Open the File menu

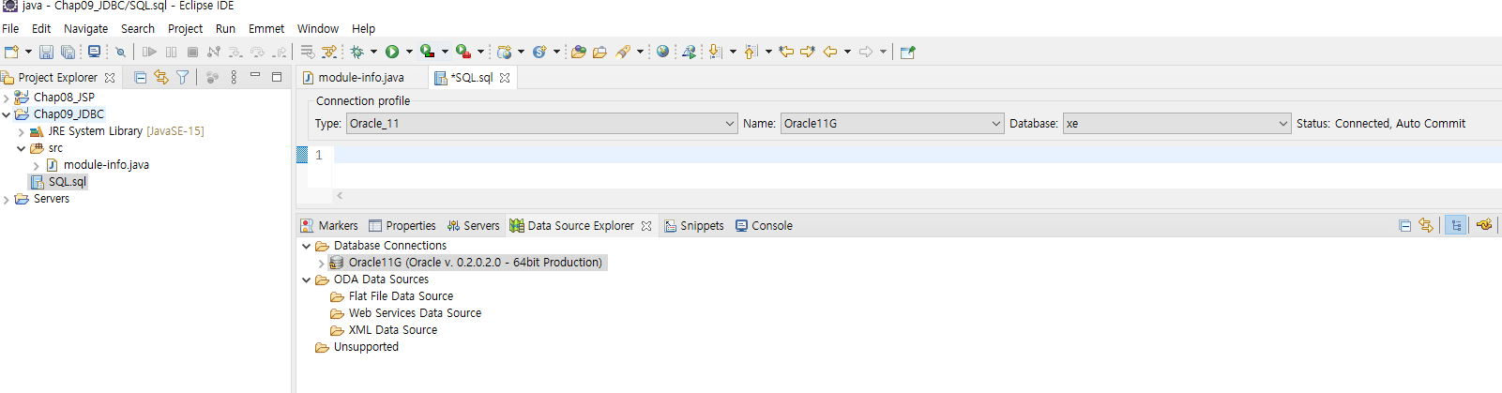click(10, 29)
